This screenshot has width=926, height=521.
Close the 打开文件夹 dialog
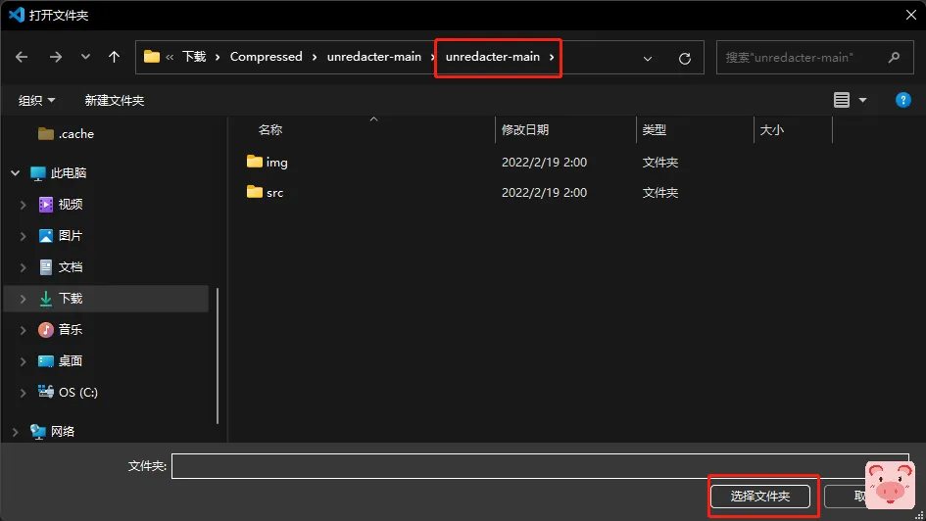point(911,15)
